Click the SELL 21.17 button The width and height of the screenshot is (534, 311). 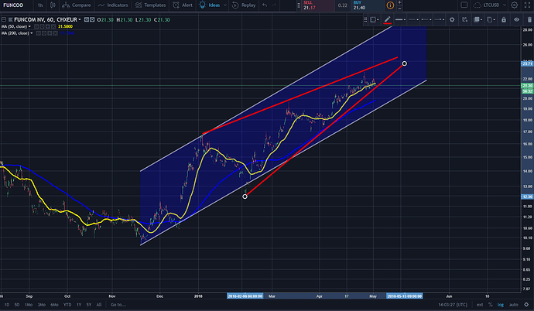point(318,5)
